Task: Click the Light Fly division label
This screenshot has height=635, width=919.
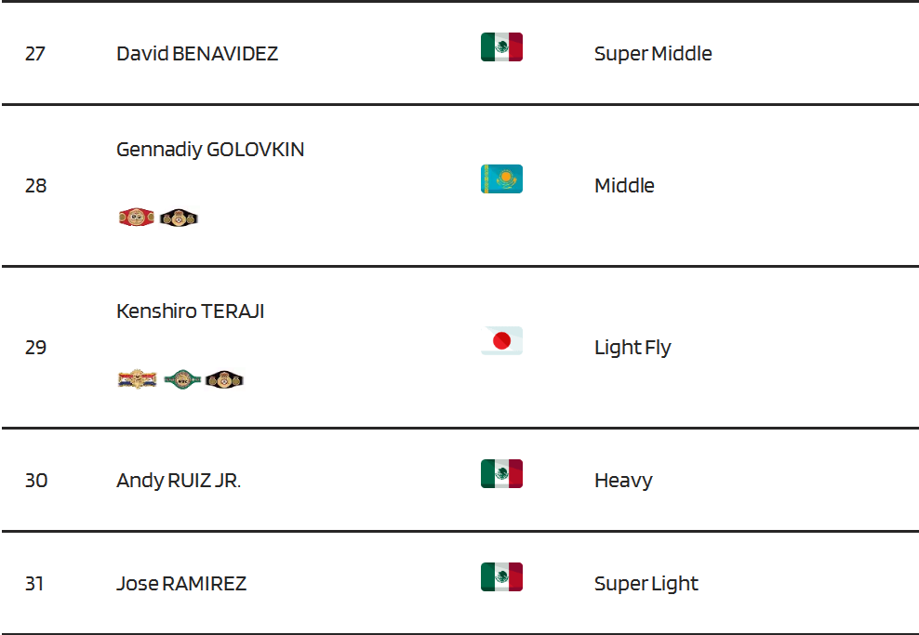Action: [x=633, y=348]
